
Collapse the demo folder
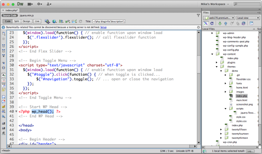click(x=221, y=71)
